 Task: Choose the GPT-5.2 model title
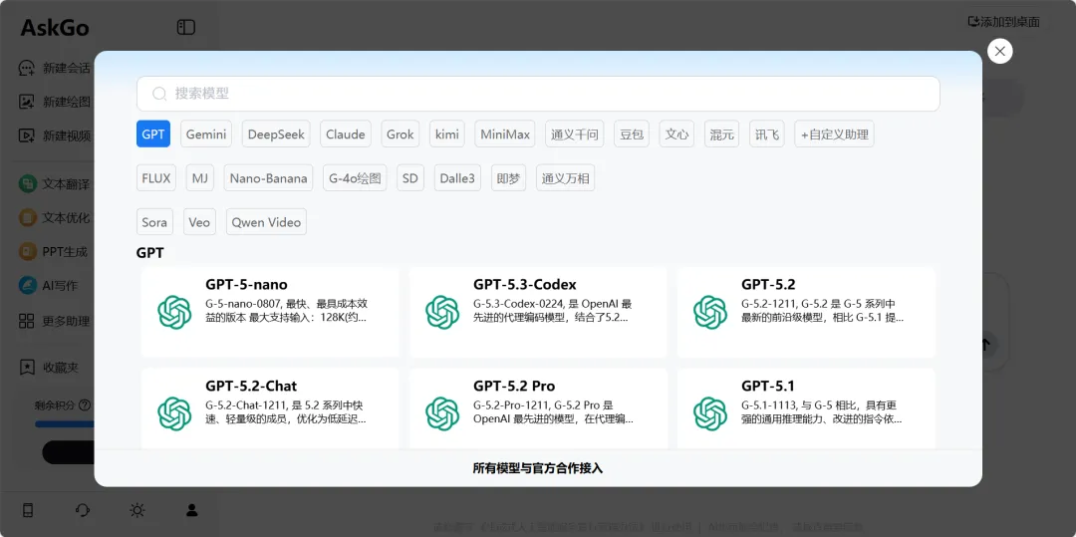click(768, 285)
